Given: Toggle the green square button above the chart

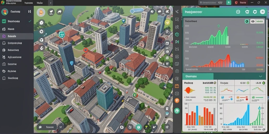Looking at the screenshot, I should tap(247, 21).
